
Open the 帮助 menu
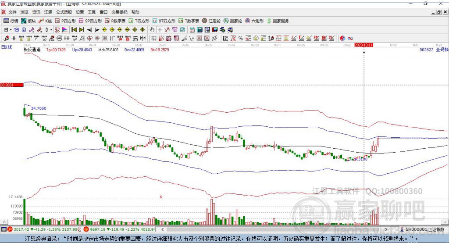[135, 12]
